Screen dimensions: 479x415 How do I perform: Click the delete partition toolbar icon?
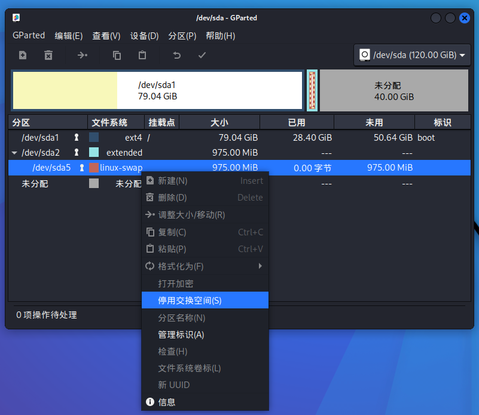point(48,55)
